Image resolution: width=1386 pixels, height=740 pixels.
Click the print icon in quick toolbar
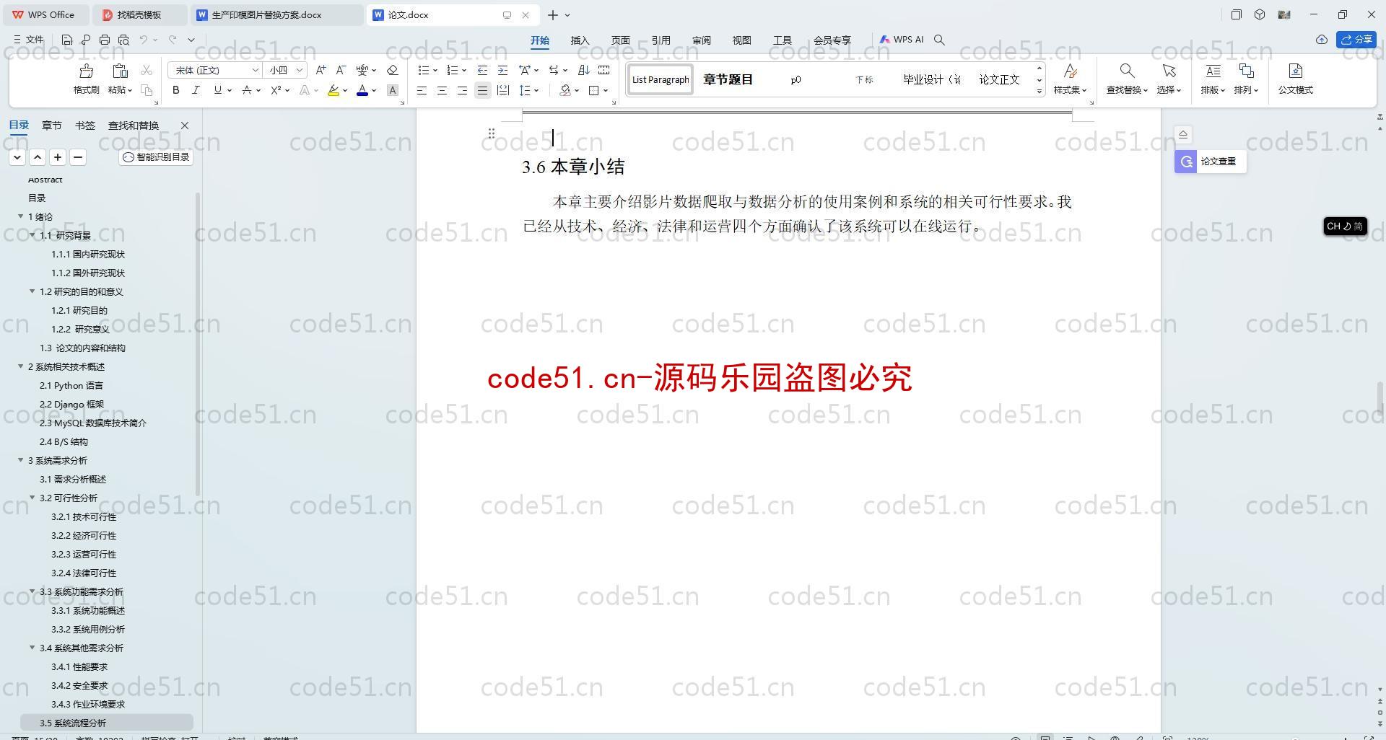105,40
